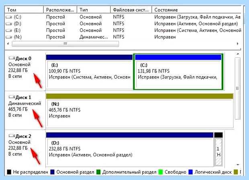Click the status cell starting Исправен (Загрузка, Файл подкачки

(x=198, y=17)
